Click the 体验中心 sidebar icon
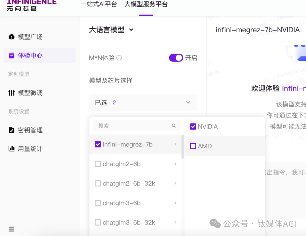306x236 pixels. click(11, 56)
